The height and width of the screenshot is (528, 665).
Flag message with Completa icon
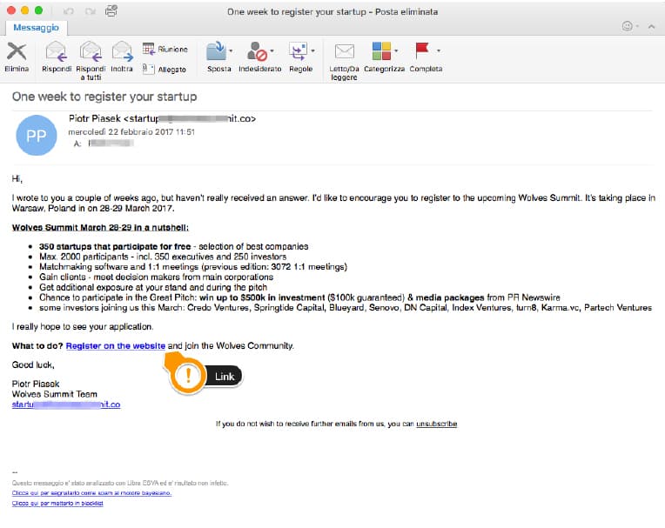[422, 50]
